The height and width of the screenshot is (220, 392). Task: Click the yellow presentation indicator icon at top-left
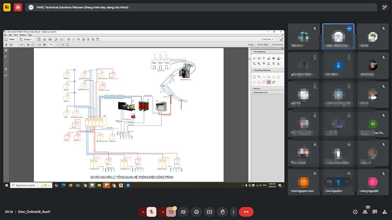(7, 7)
